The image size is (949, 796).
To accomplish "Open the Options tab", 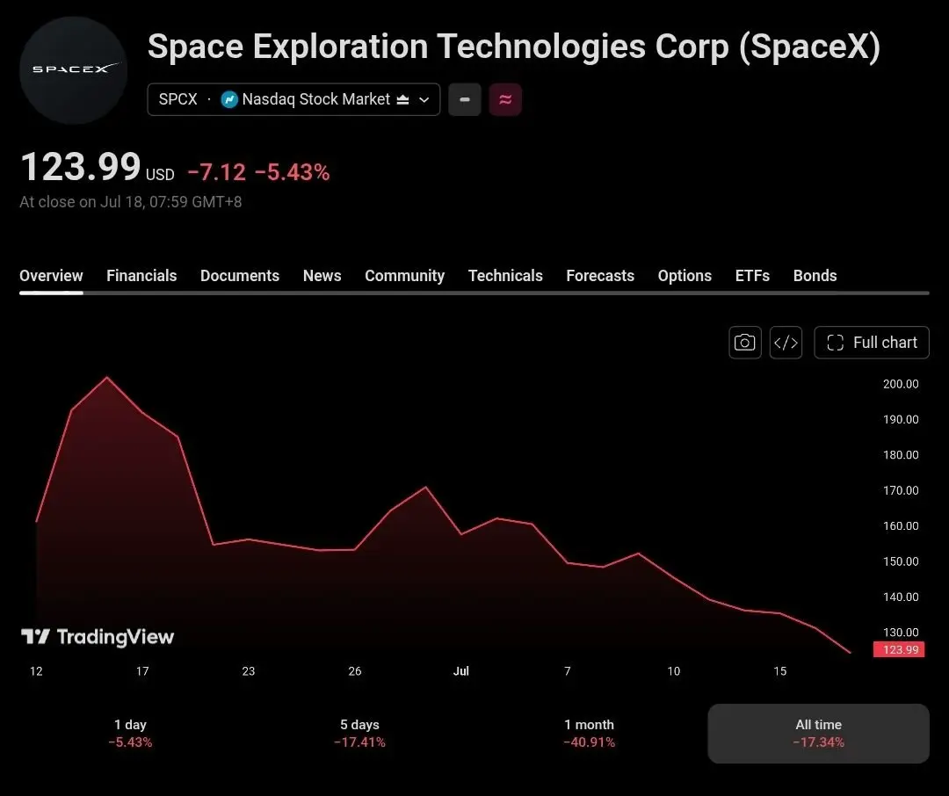I will (x=685, y=275).
